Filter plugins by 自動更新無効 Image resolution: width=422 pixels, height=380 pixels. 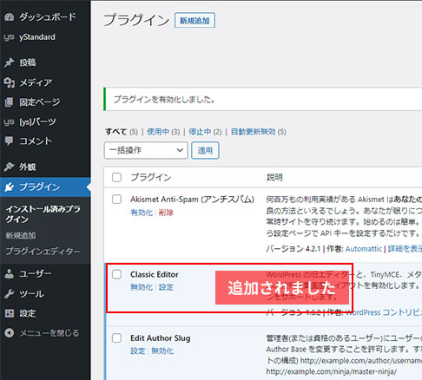pos(254,132)
